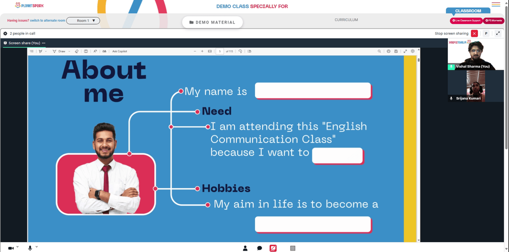Image resolution: width=509 pixels, height=252 pixels.
Task: Click the '2 people in call' text
Action: 22,34
